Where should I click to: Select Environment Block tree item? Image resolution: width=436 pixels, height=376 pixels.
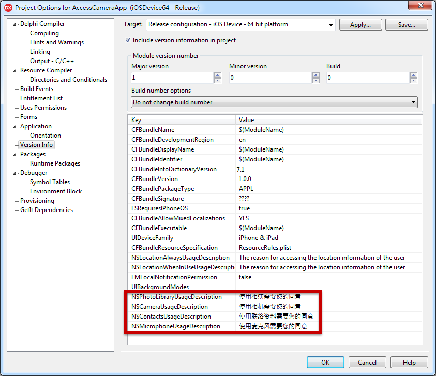pyautogui.click(x=56, y=191)
